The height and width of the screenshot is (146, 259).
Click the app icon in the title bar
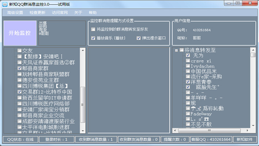tap(4, 3)
